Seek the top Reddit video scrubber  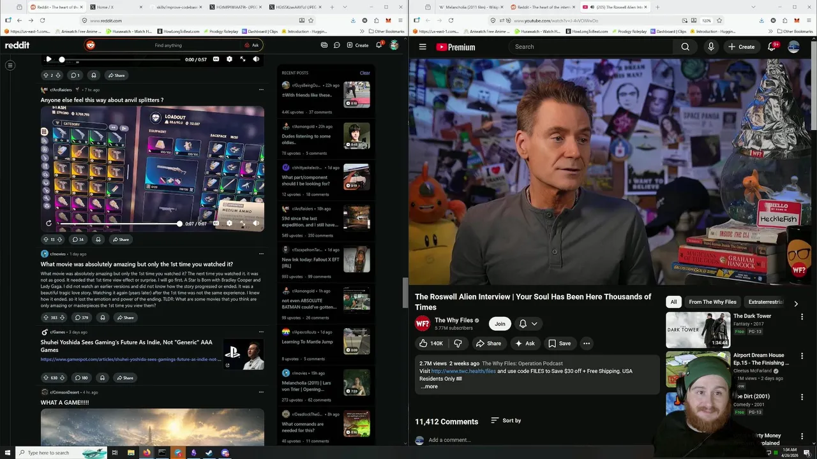click(121, 60)
